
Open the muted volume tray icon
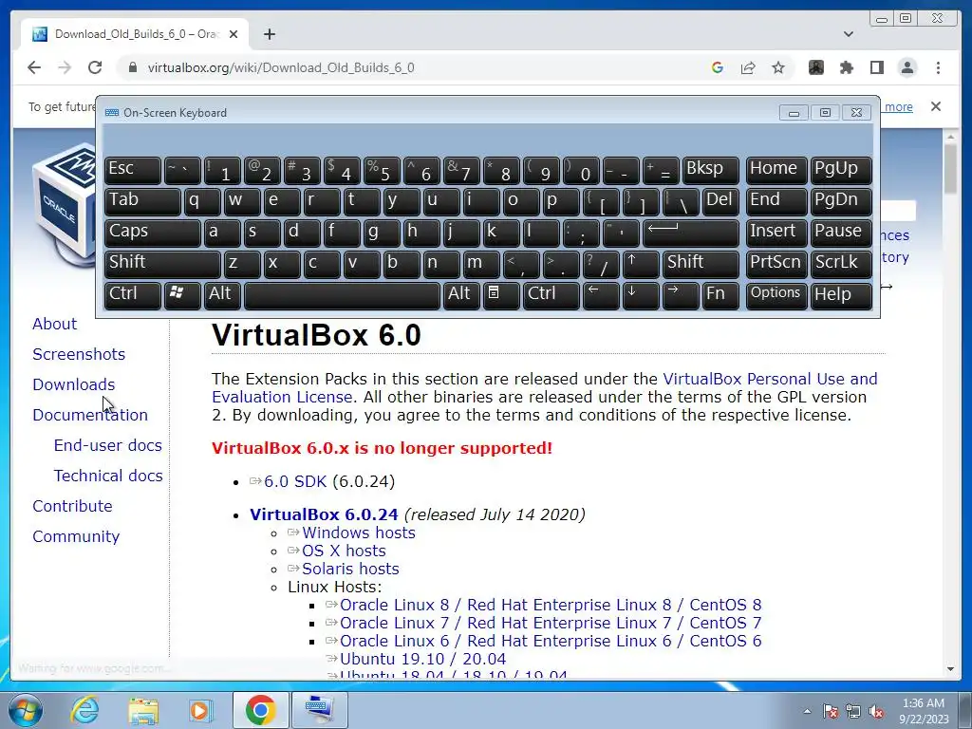pyautogui.click(x=876, y=711)
